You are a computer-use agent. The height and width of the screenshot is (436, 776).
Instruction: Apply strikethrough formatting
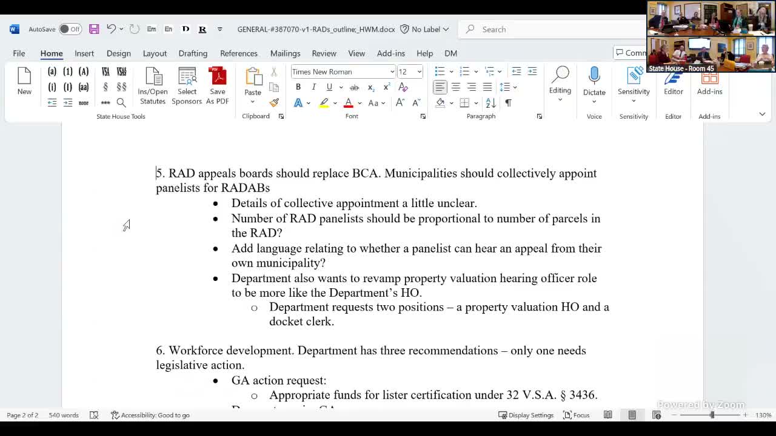(354, 87)
